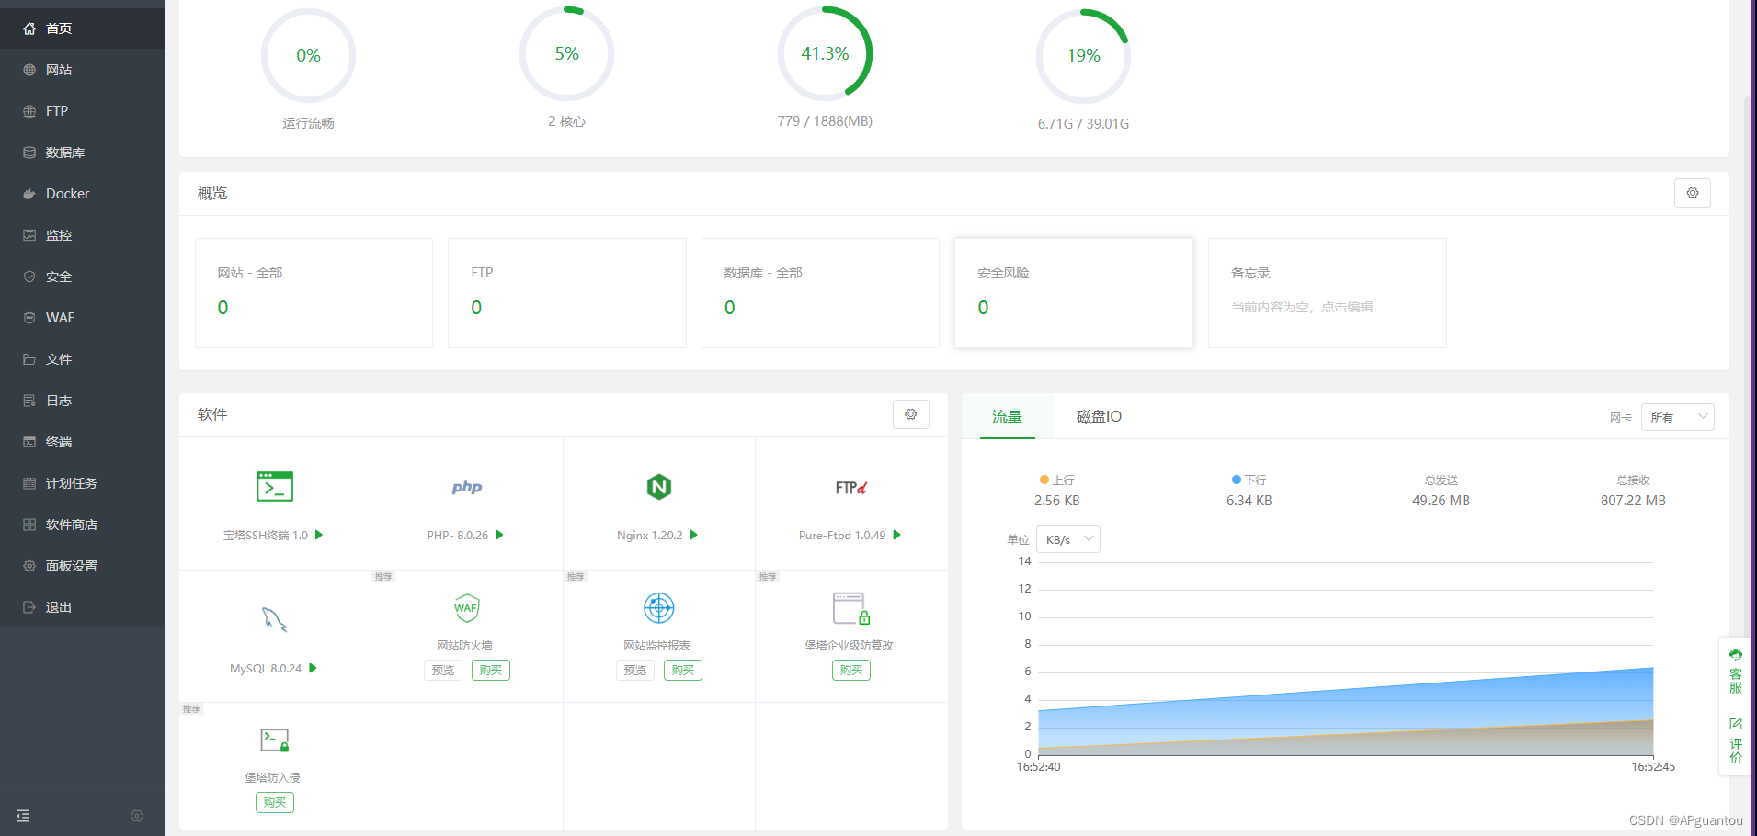Open the 评价 feedback widget
This screenshot has width=1757, height=836.
(x=1736, y=740)
